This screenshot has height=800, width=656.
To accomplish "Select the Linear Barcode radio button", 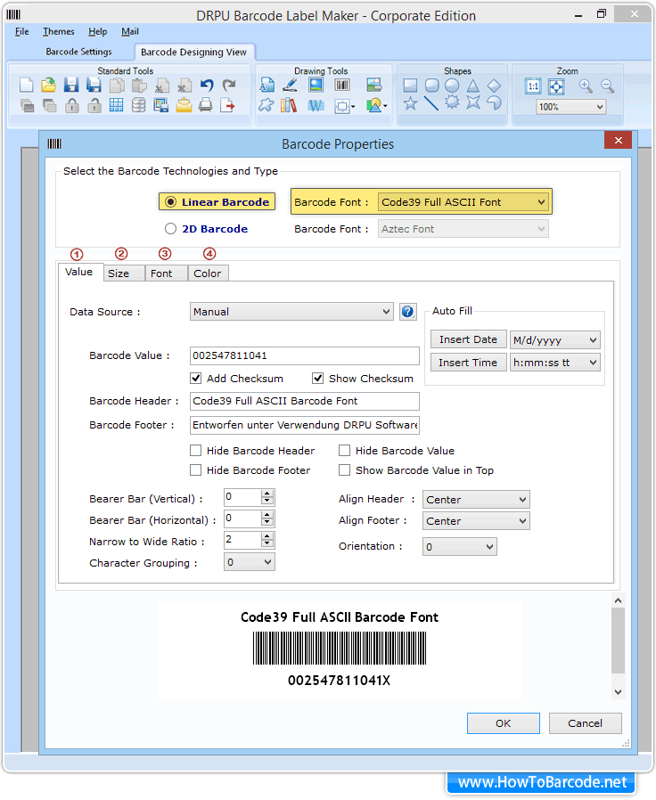I will point(170,202).
